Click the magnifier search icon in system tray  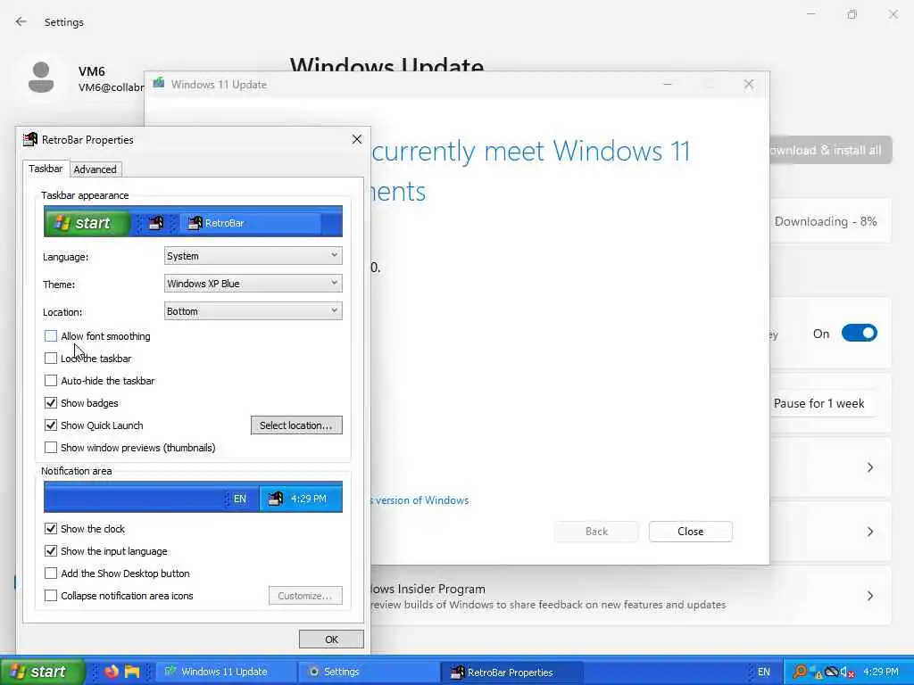(801, 672)
